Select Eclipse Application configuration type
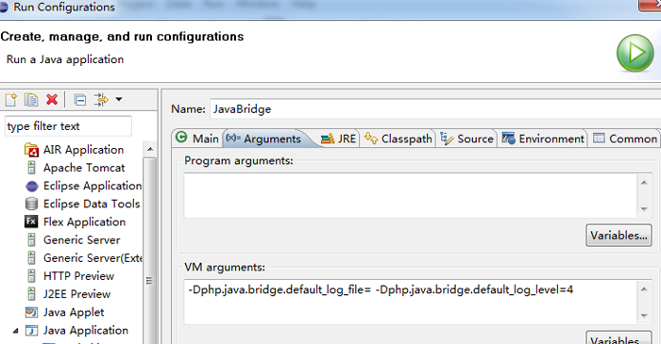Screen dimensions: 661x344 (93, 186)
